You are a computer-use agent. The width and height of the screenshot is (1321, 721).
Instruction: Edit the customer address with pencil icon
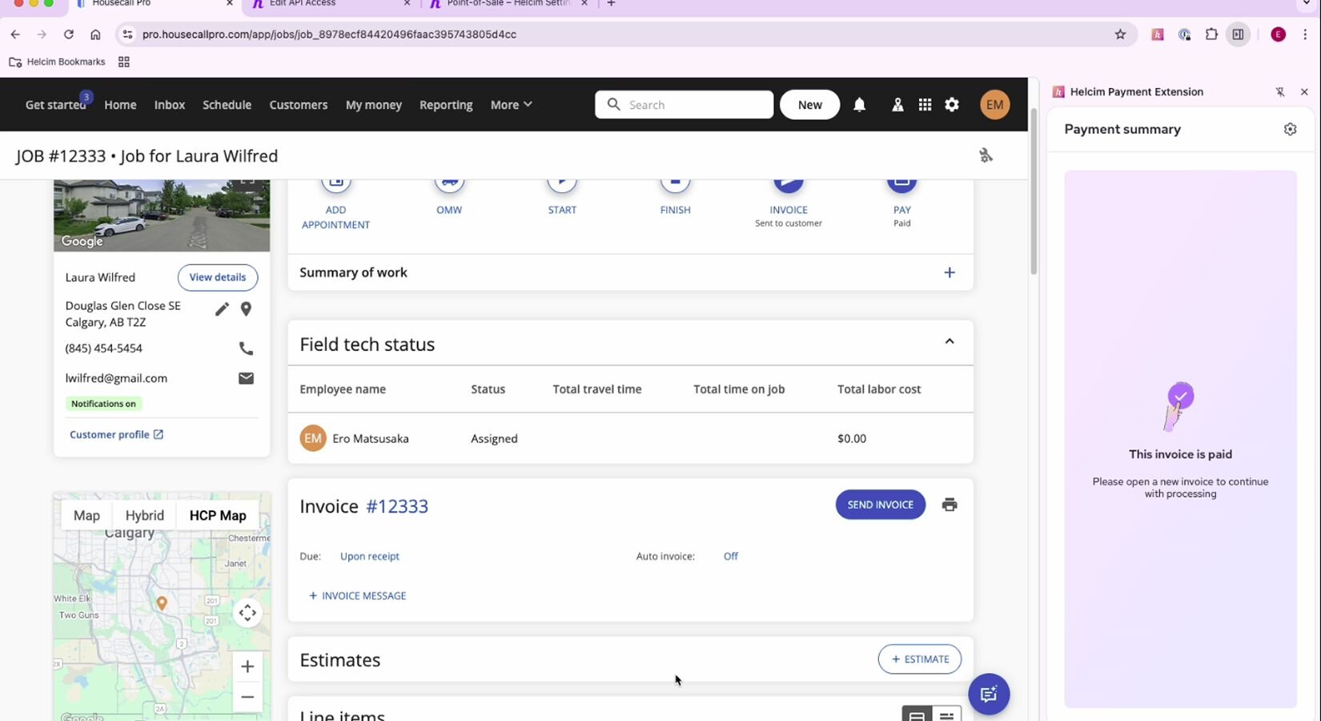222,309
